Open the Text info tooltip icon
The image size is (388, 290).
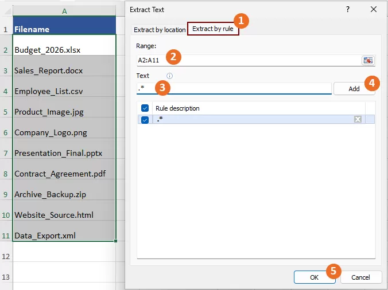point(169,76)
